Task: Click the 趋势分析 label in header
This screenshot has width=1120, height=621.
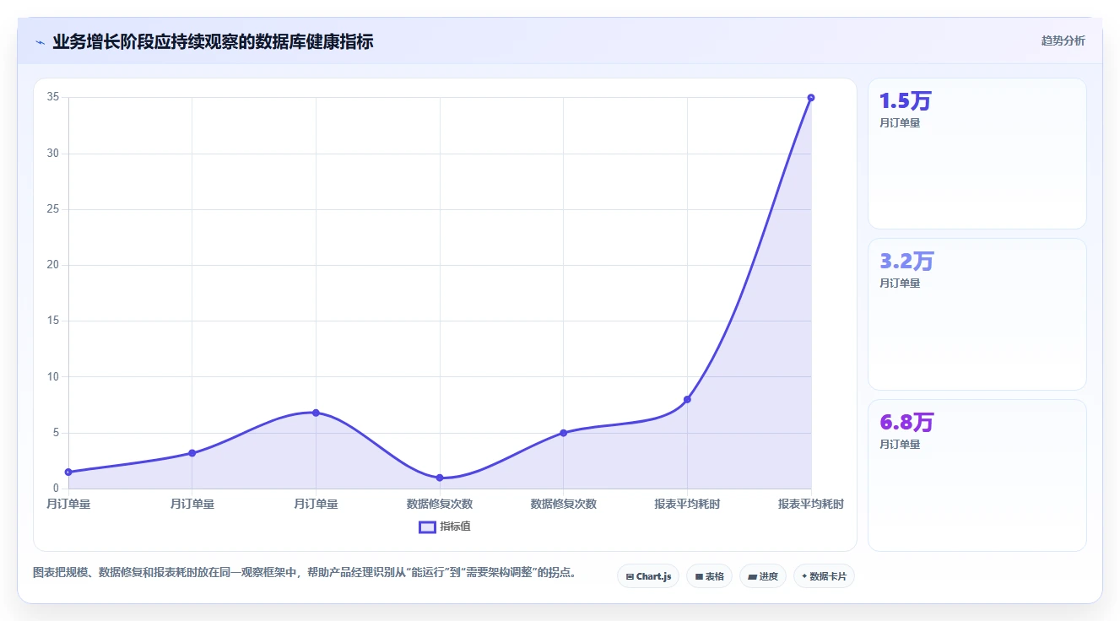Action: click(x=1063, y=40)
